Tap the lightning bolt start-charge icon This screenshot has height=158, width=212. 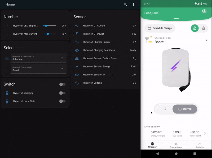(165, 109)
